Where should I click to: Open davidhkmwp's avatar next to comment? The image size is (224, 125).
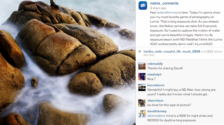coord(142,113)
